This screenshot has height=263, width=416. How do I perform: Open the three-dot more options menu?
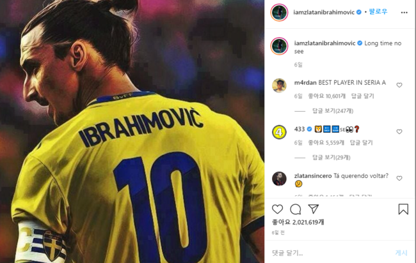click(404, 12)
